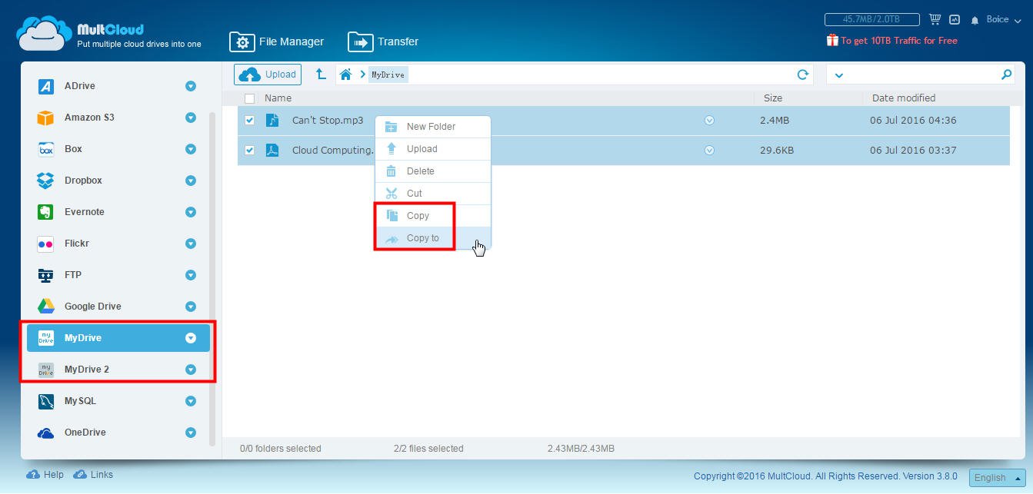Image resolution: width=1033 pixels, height=494 pixels.
Task: Choose Copy to in context menu
Action: tap(432, 238)
